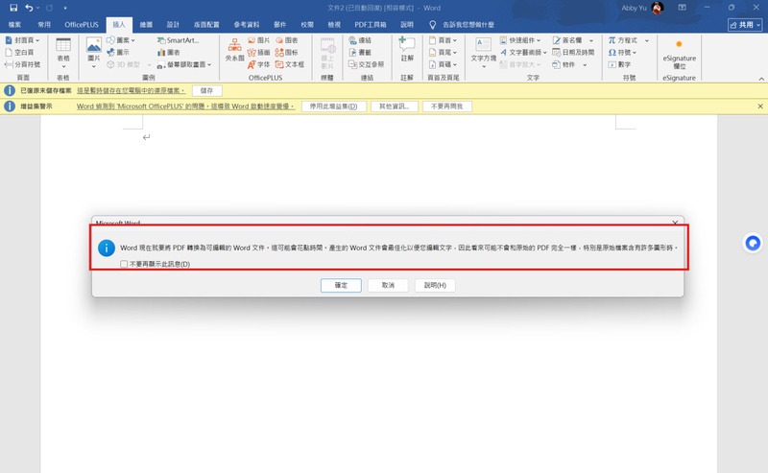Collapse the ribbon with the chevron at its corner
Screen dimensions: 768x473
click(x=761, y=79)
